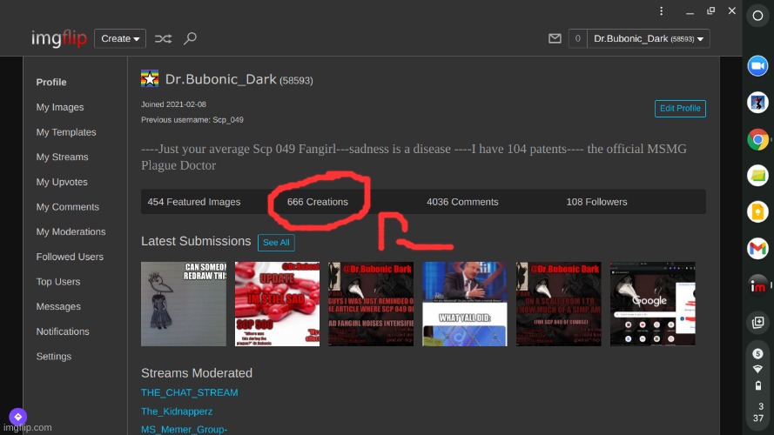The image size is (774, 435).
Task: Open My Upvotes page
Action: coord(62,182)
